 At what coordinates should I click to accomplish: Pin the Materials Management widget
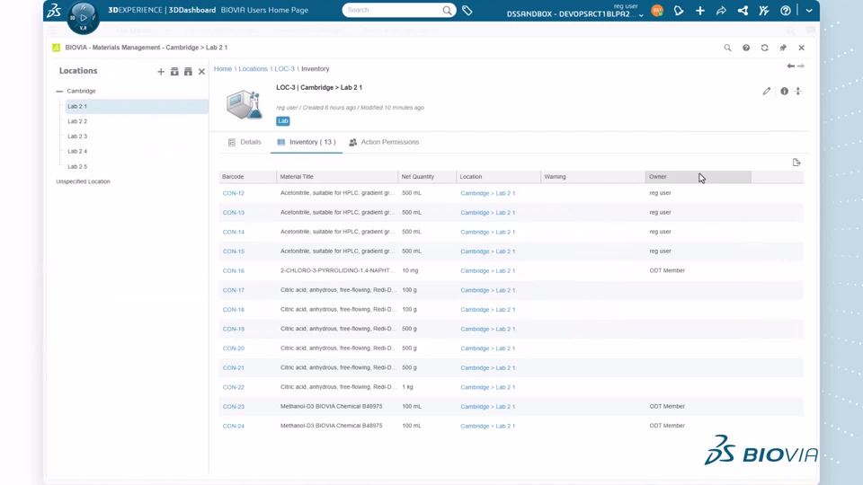[x=783, y=48]
